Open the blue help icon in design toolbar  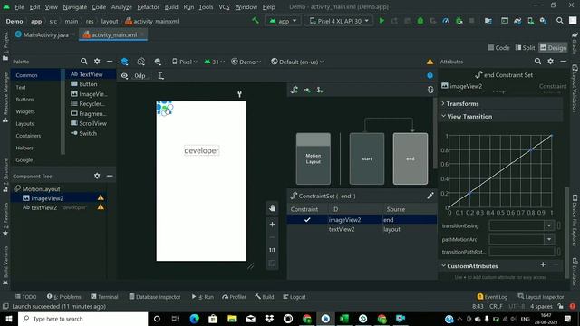(430, 75)
